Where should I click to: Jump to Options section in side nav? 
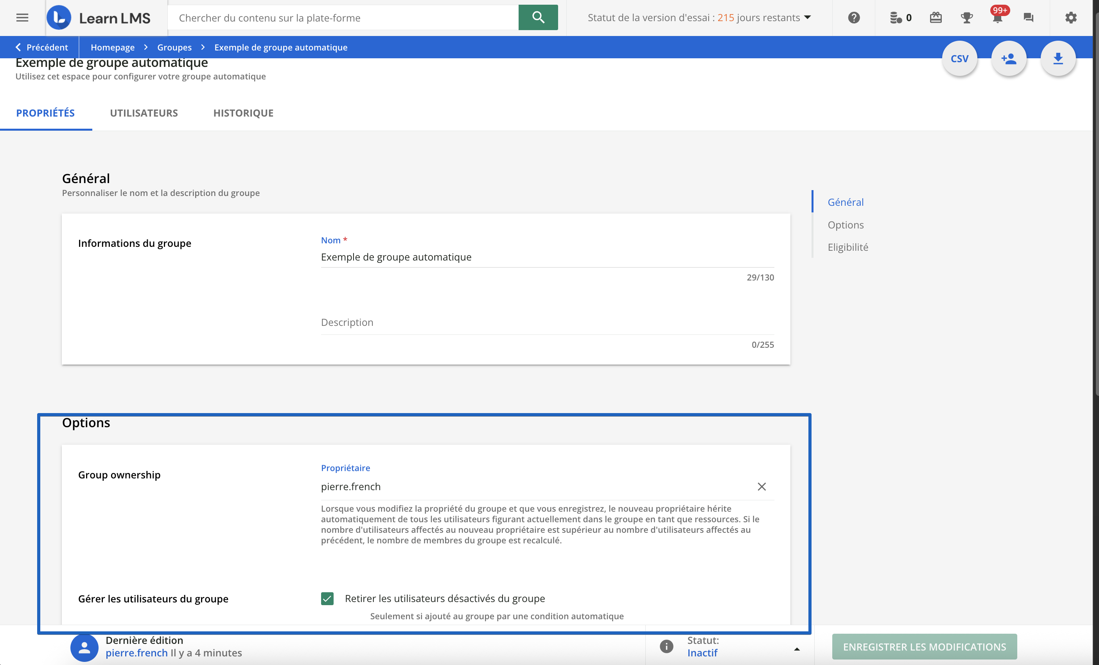[845, 225]
